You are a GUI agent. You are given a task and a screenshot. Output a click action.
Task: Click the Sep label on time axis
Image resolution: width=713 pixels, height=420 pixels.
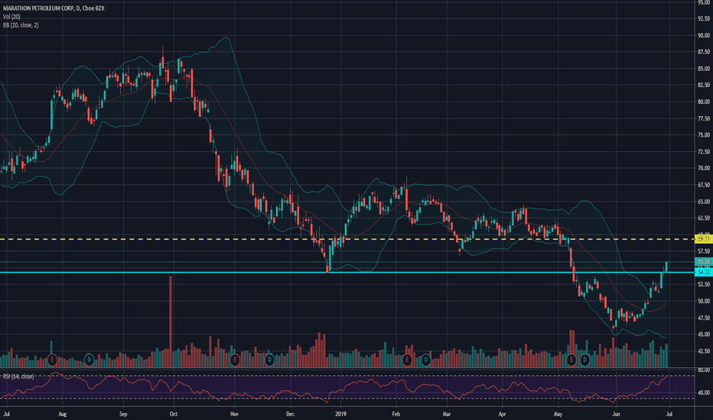coord(123,414)
